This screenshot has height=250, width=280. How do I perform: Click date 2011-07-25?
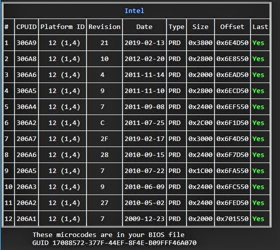click(x=144, y=123)
